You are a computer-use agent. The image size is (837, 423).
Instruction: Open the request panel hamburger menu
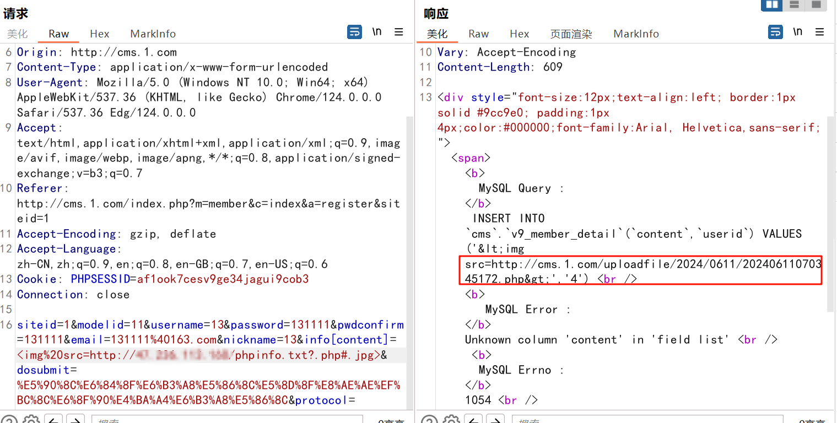[399, 32]
